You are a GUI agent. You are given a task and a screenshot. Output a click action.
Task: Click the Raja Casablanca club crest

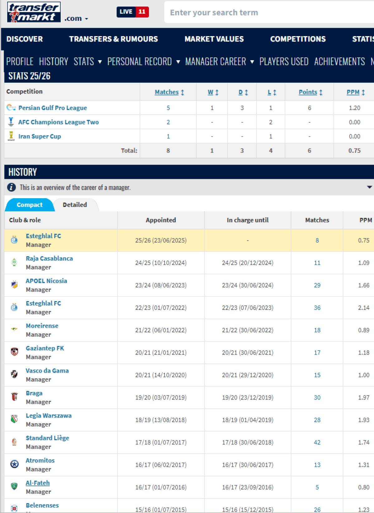pos(14,262)
